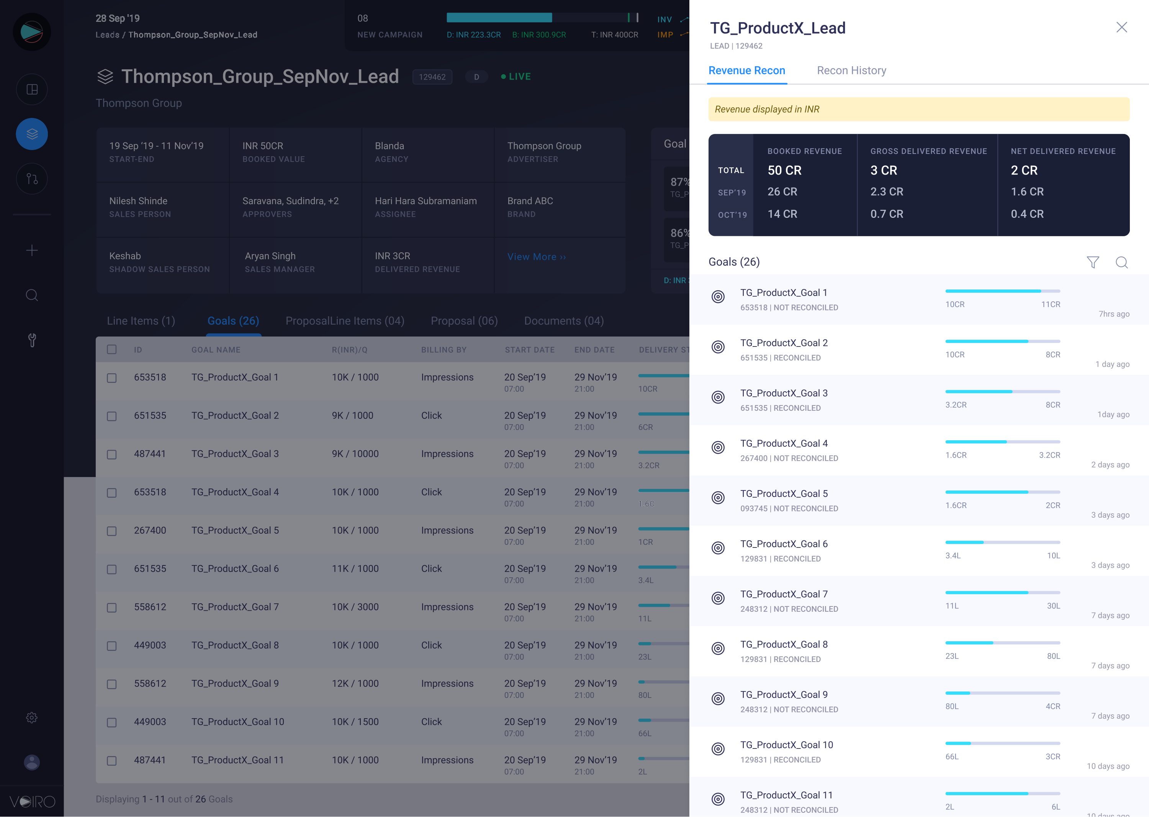Click the plus icon in left sidebar
The image size is (1149, 817).
[x=32, y=250]
